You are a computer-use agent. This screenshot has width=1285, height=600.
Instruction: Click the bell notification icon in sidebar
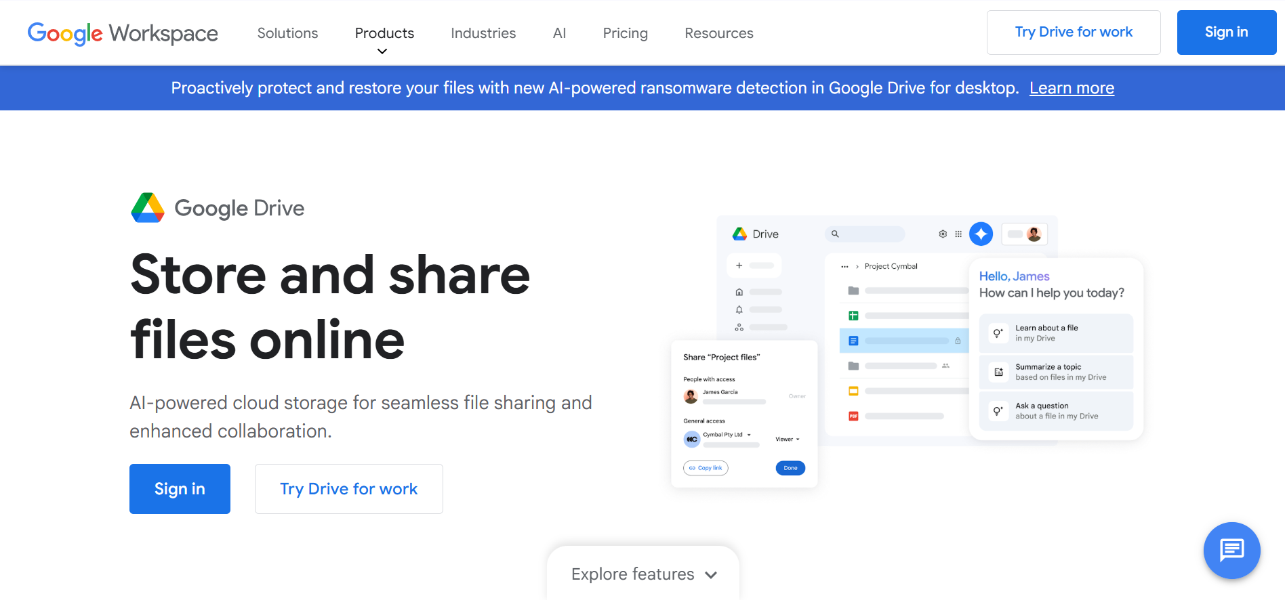click(x=739, y=309)
